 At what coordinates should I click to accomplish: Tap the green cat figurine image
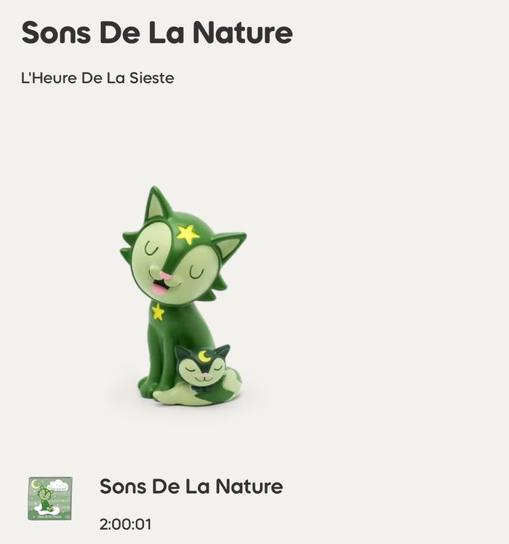coord(184,296)
